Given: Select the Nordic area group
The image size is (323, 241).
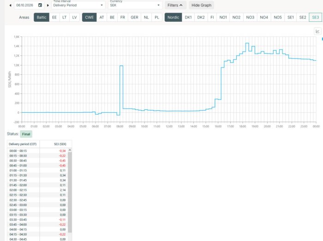Looking at the screenshot, I should 173,18.
